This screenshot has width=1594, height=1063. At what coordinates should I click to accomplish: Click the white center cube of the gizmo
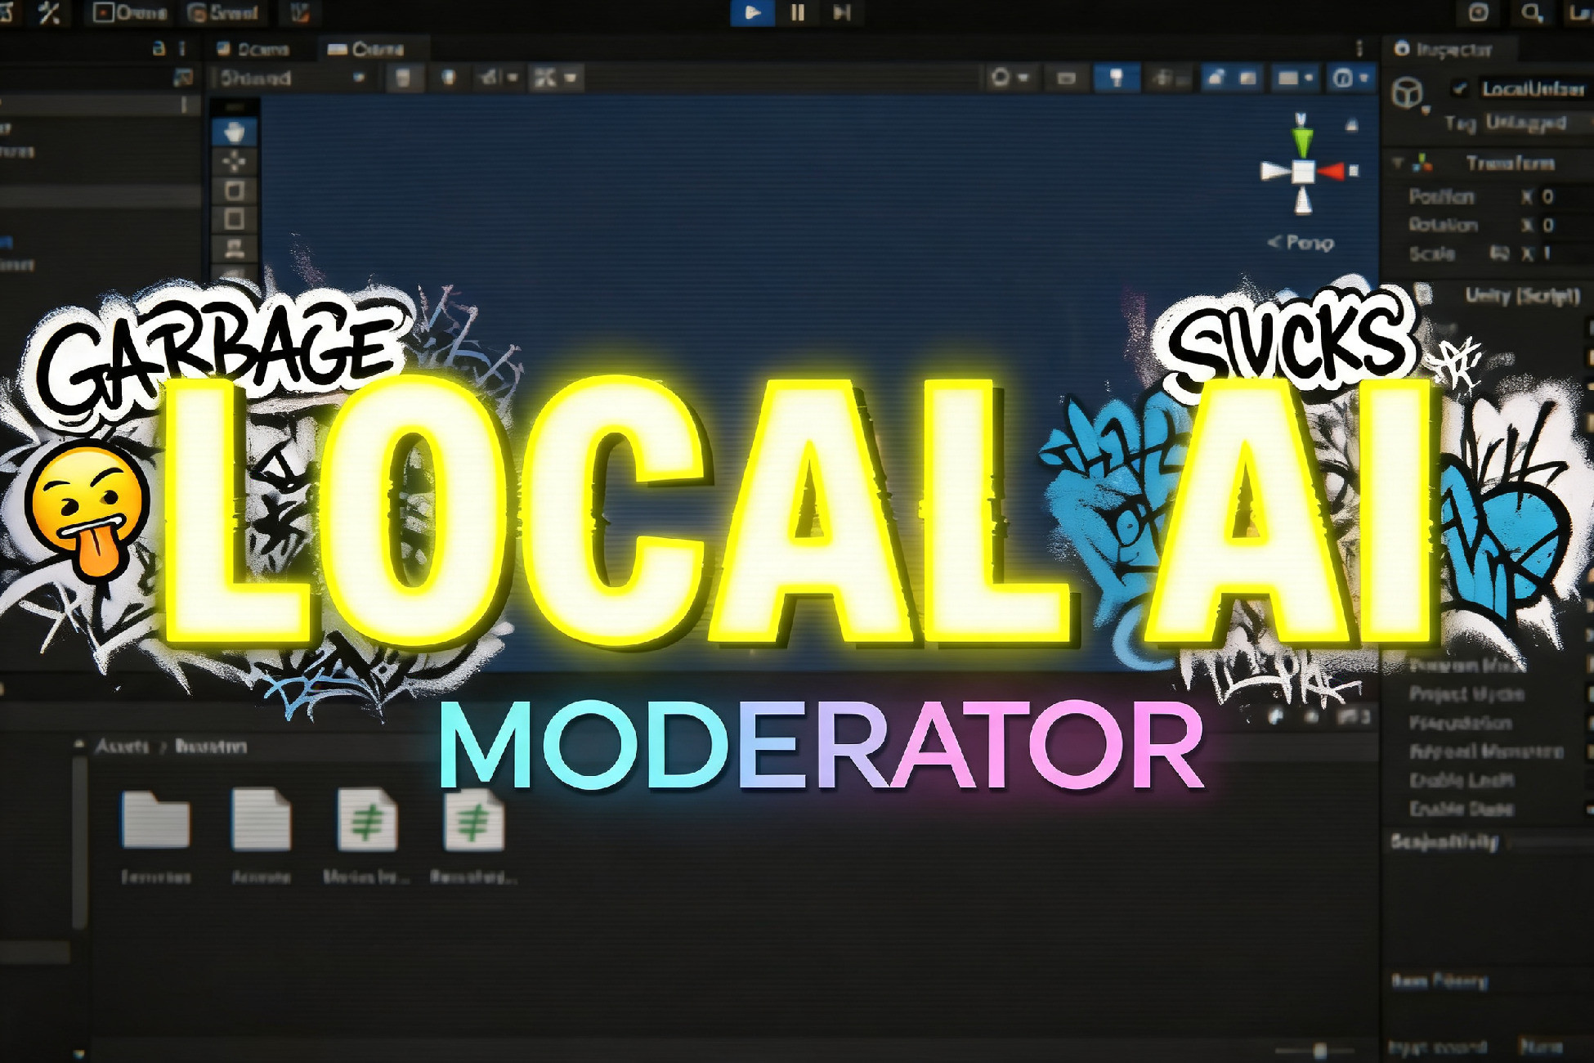coord(1303,172)
